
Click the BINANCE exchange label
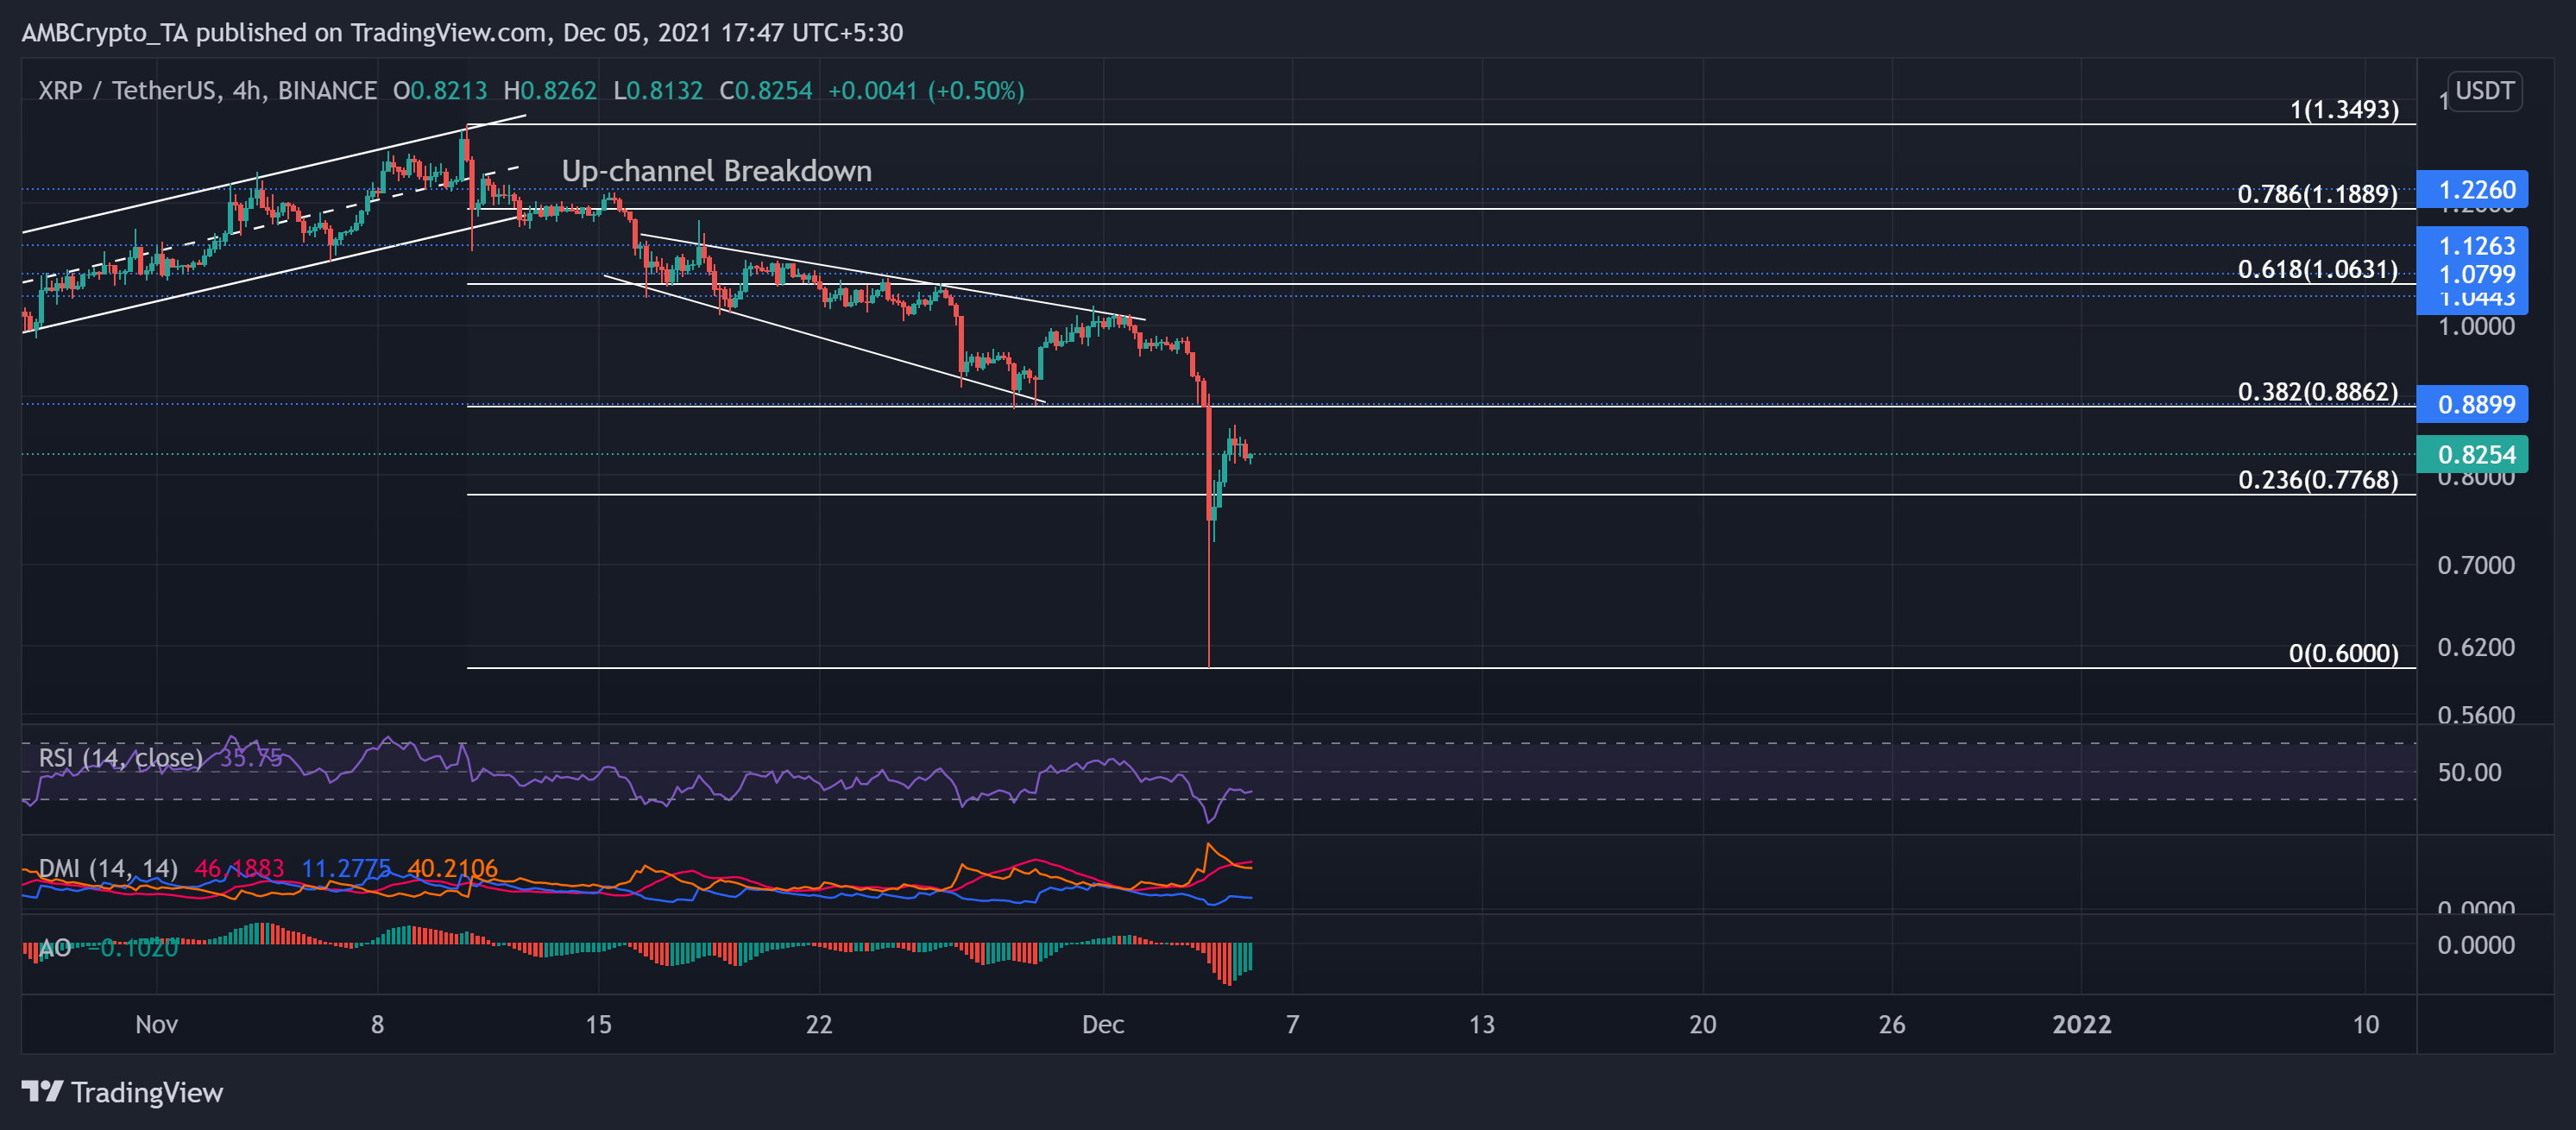click(x=325, y=90)
